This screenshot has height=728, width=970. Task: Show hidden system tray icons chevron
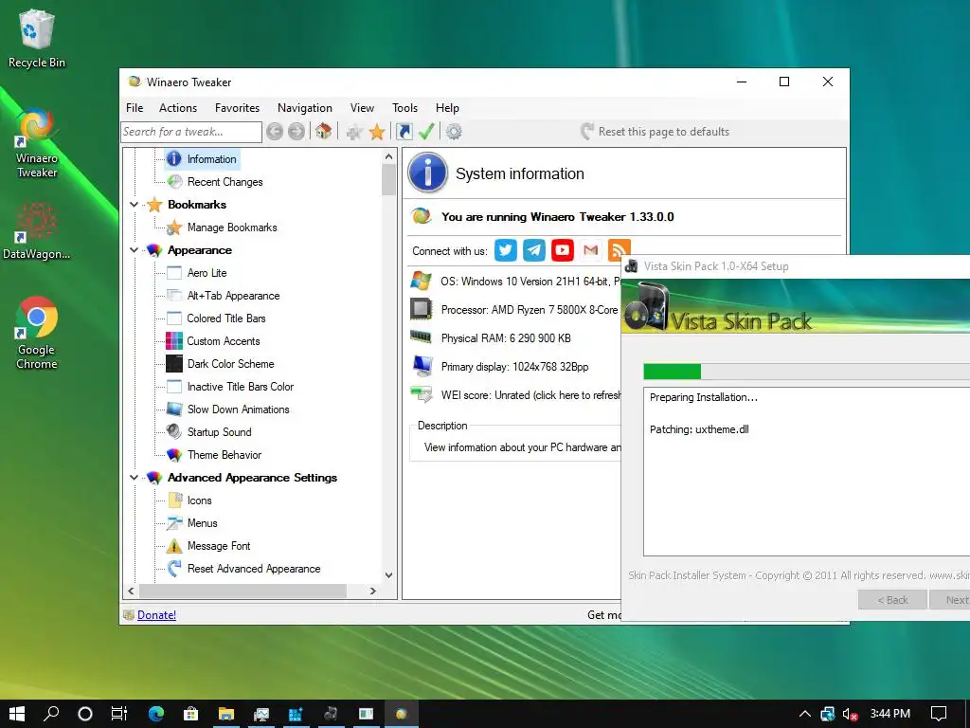805,714
